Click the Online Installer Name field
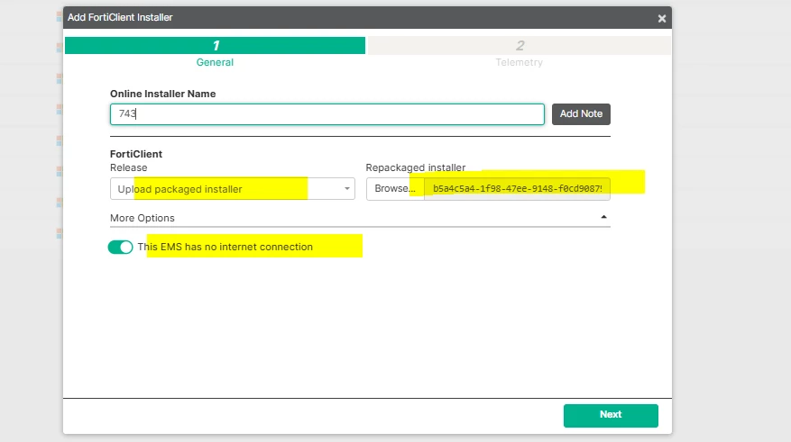Viewport: 791px width, 442px height. pos(327,113)
